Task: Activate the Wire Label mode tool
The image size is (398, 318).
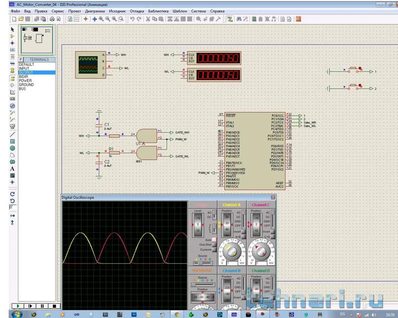Action: (12, 50)
